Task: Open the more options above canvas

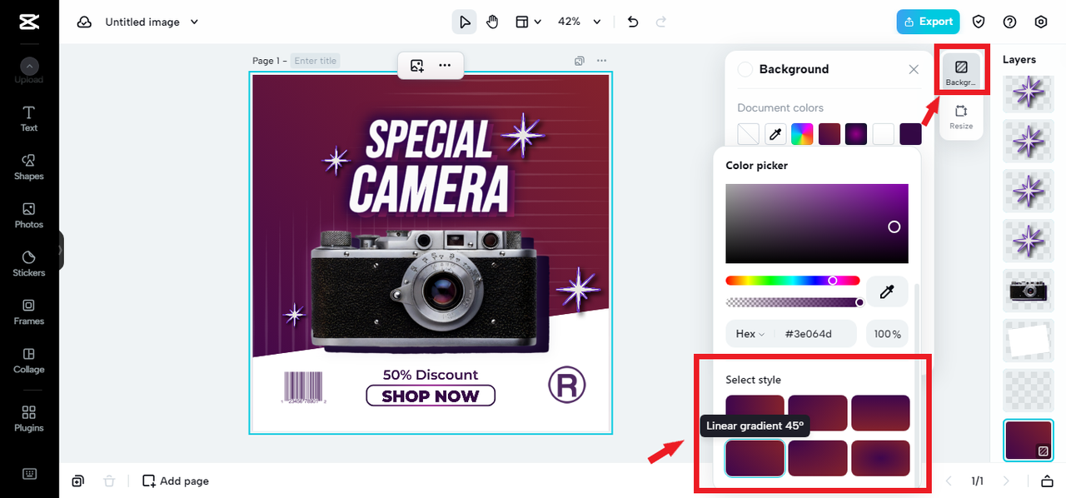Action: tap(445, 65)
